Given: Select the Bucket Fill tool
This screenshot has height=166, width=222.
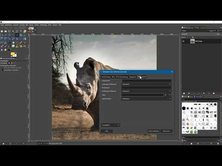Looking at the screenshot, I should pyautogui.click(x=13, y=42).
